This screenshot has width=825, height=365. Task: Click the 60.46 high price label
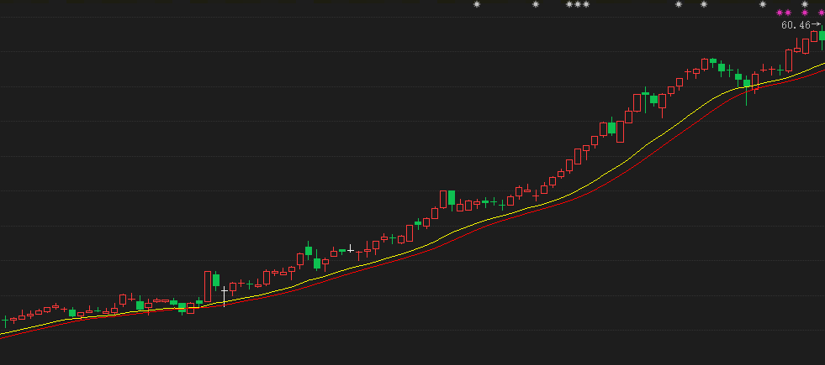(795, 25)
